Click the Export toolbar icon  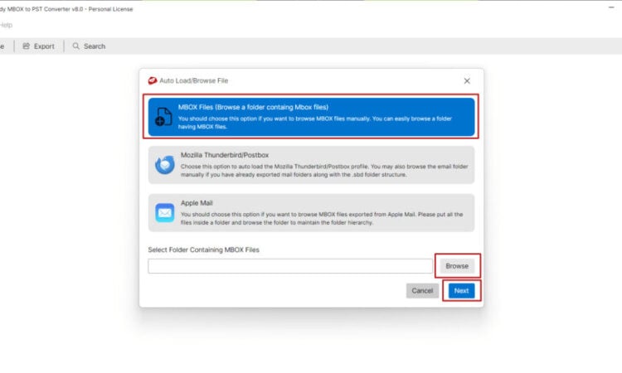point(27,46)
